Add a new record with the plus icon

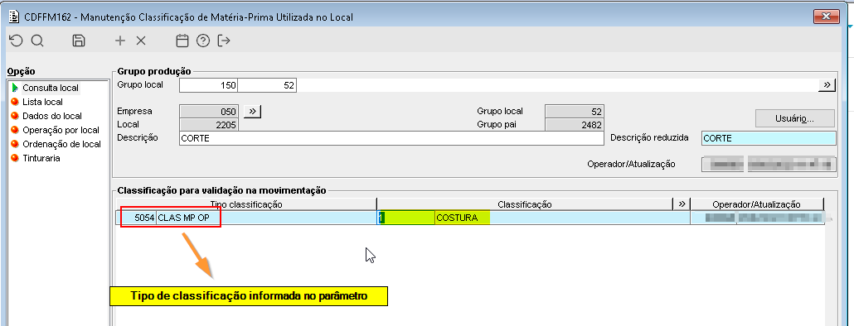pos(120,41)
